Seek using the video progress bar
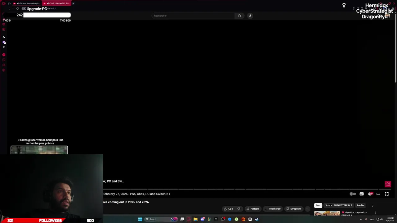This screenshot has width=397, height=223. click(247, 189)
